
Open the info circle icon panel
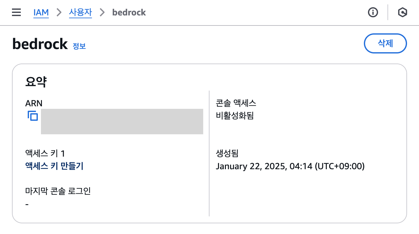click(x=373, y=13)
